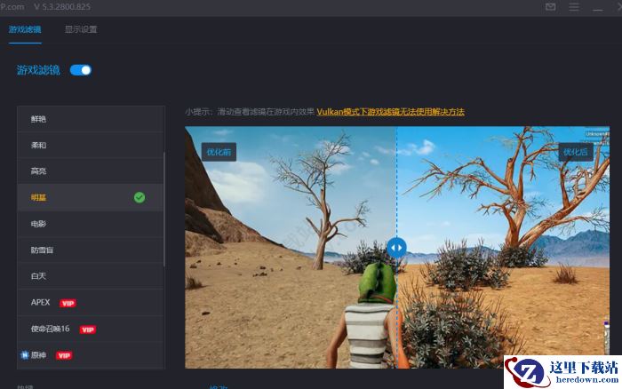Screen dimensions: 622x389
Task: Select the highlighted orange filter row
Action: [x=91, y=197]
